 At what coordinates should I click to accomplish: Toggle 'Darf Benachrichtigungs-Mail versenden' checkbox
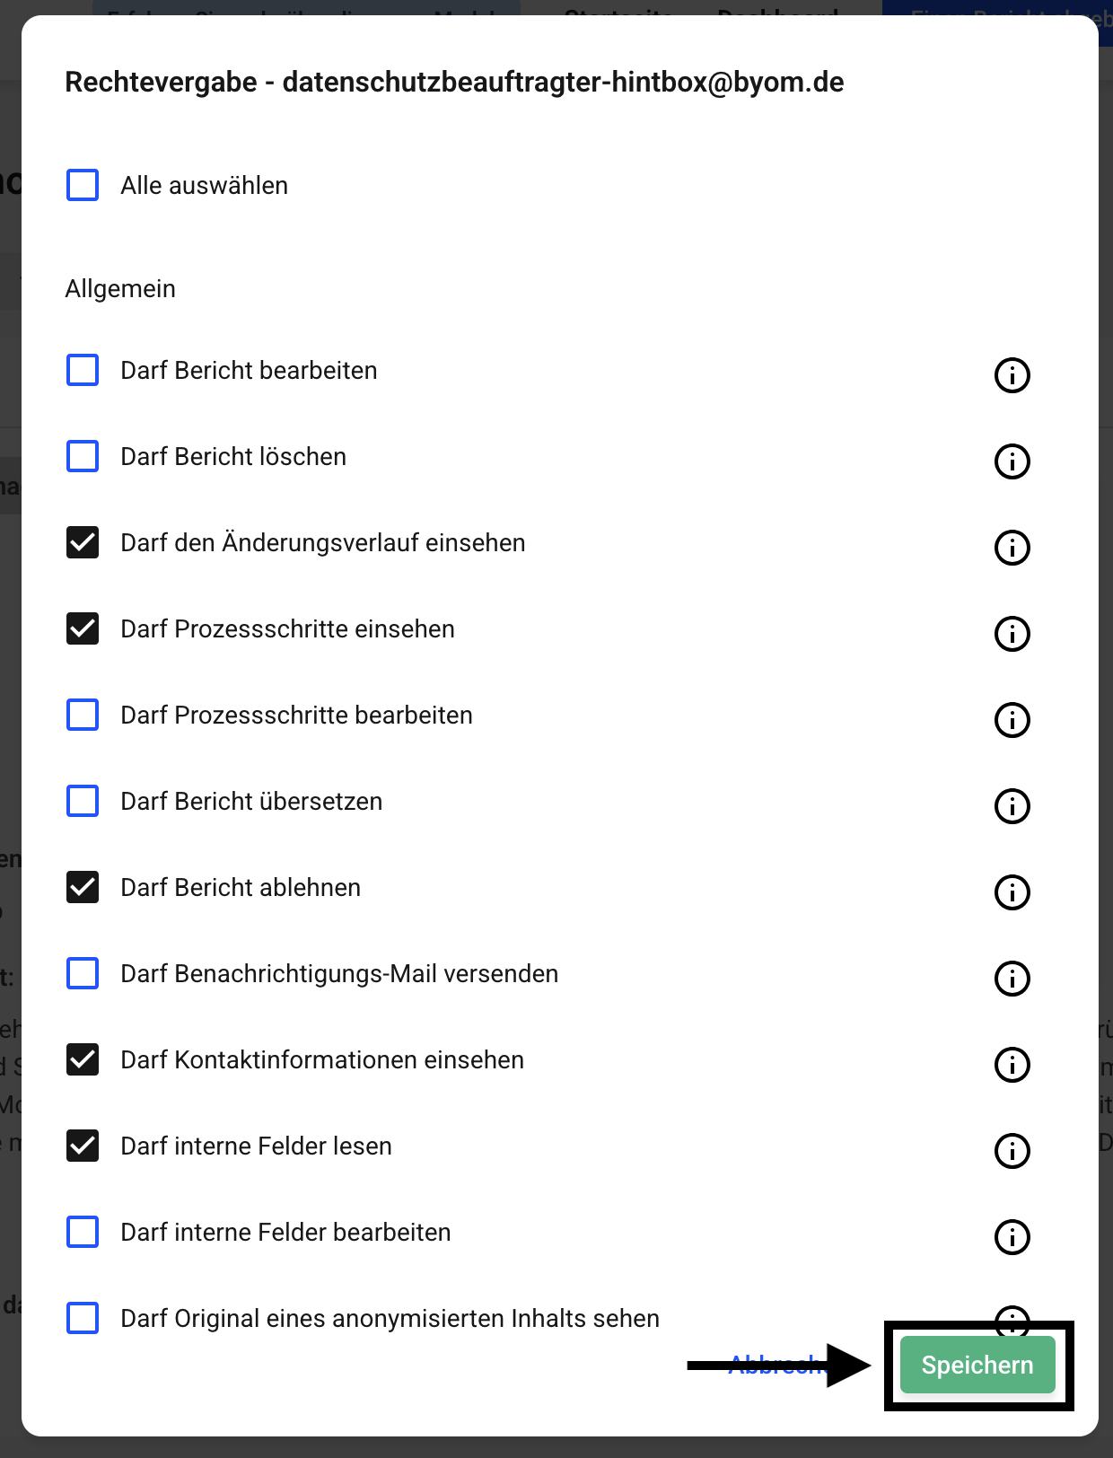[x=83, y=973]
